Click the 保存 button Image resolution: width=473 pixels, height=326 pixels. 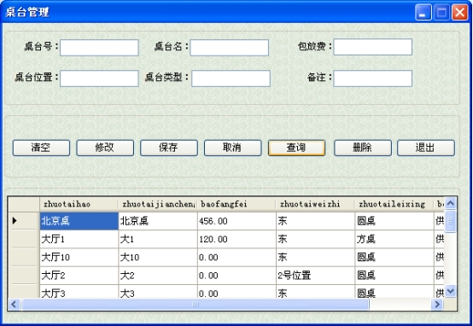click(x=169, y=148)
